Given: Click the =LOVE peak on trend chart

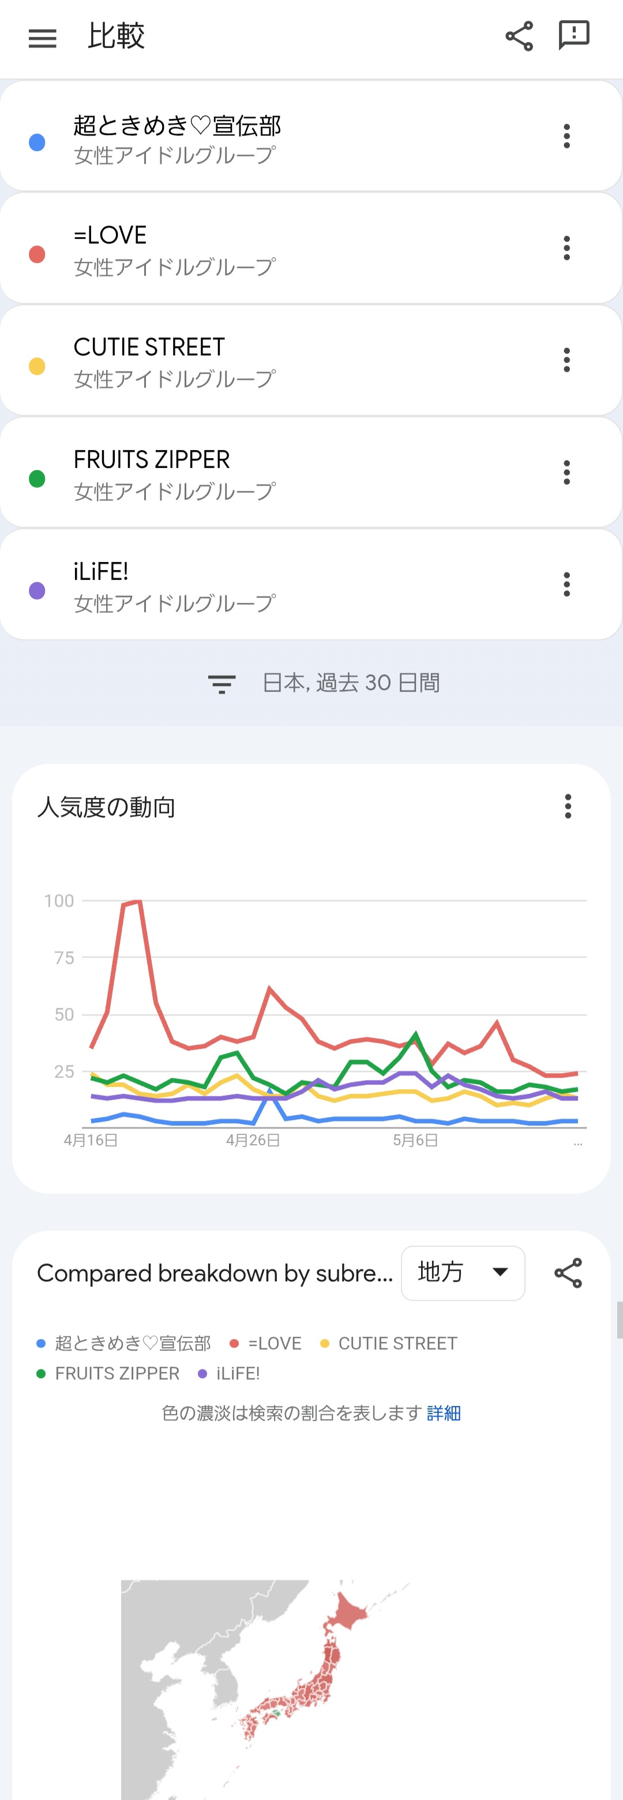Looking at the screenshot, I should point(140,901).
